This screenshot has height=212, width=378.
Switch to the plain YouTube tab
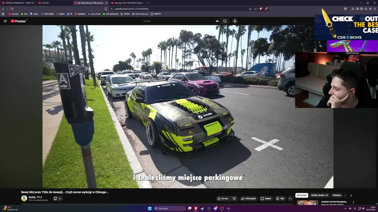(54, 3)
